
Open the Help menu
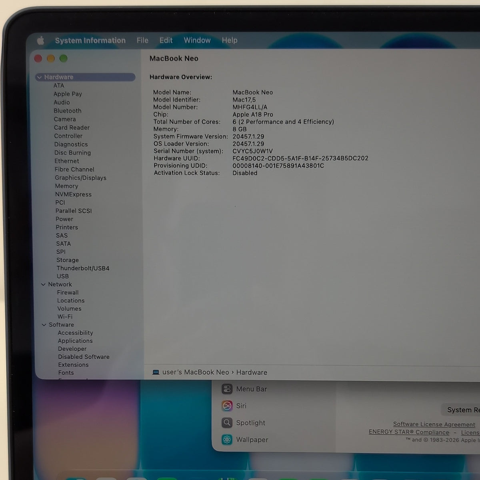coord(230,40)
